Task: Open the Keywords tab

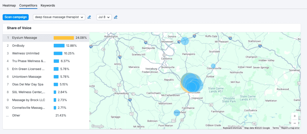Action: pos(48,5)
